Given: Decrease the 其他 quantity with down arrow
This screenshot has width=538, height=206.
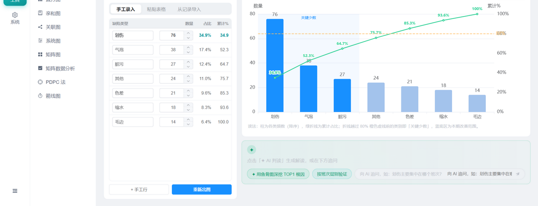Looking at the screenshot, I should [188, 81].
